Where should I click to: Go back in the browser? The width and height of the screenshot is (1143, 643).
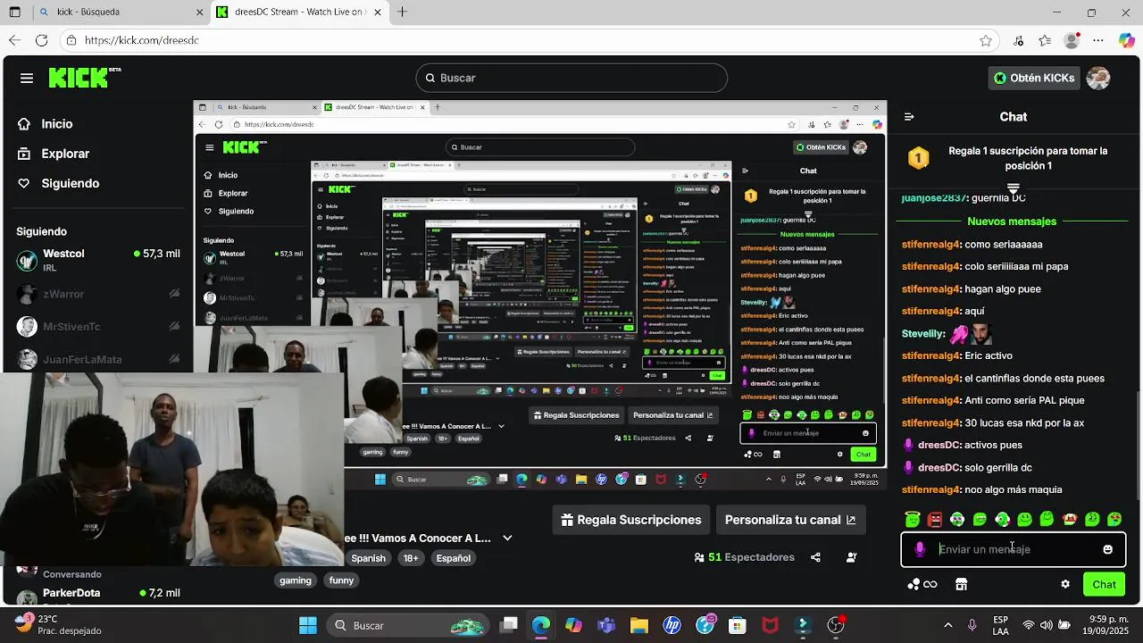(x=14, y=40)
